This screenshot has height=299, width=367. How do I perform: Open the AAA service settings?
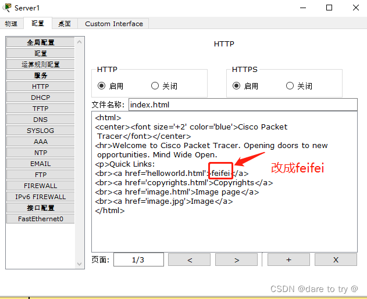41,142
